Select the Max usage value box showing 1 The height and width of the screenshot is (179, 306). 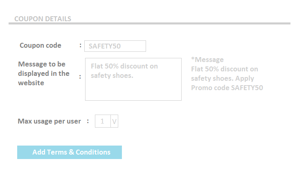pos(103,122)
